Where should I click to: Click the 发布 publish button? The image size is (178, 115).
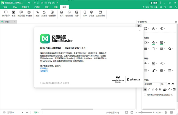click(x=146, y=7)
